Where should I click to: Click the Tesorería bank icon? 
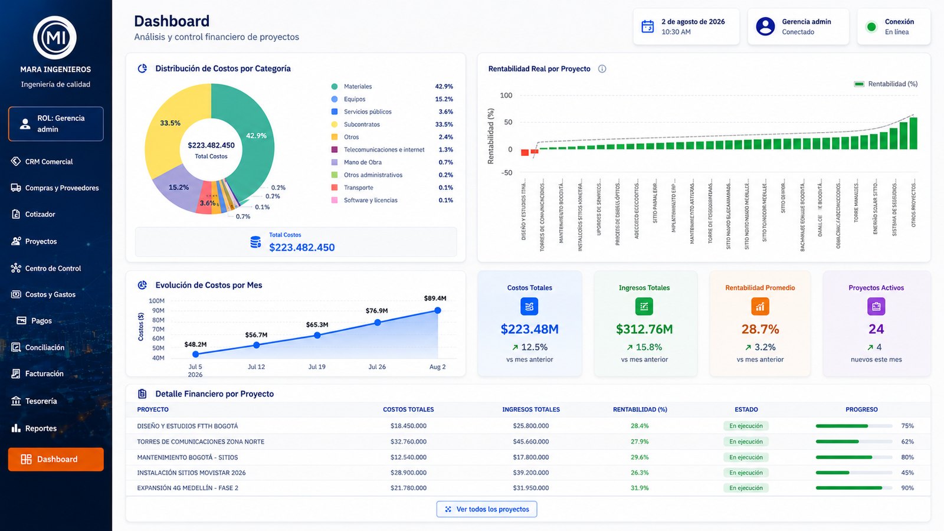click(x=16, y=401)
